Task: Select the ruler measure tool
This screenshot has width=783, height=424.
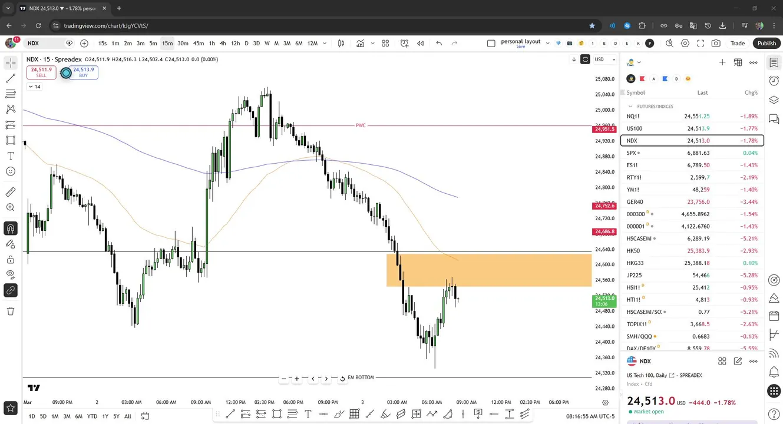Action: [x=11, y=192]
